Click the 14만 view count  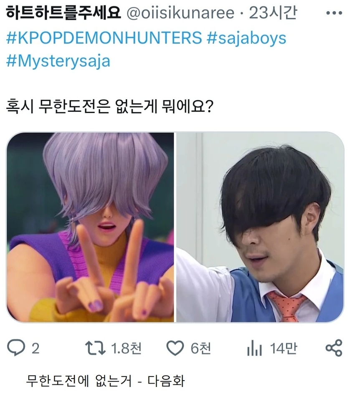point(284,348)
